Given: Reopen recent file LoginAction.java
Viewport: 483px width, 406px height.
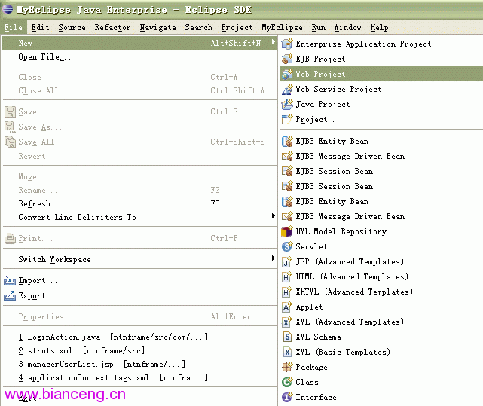Looking at the screenshot, I should (x=140, y=337).
